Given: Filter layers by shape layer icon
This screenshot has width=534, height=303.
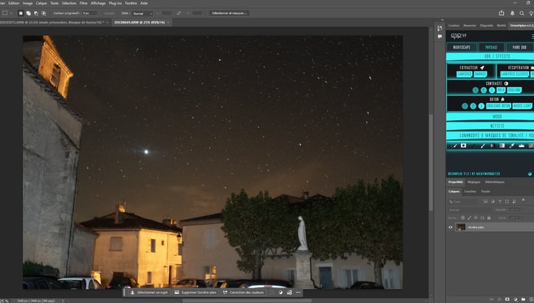Looking at the screenshot, I should (x=507, y=202).
